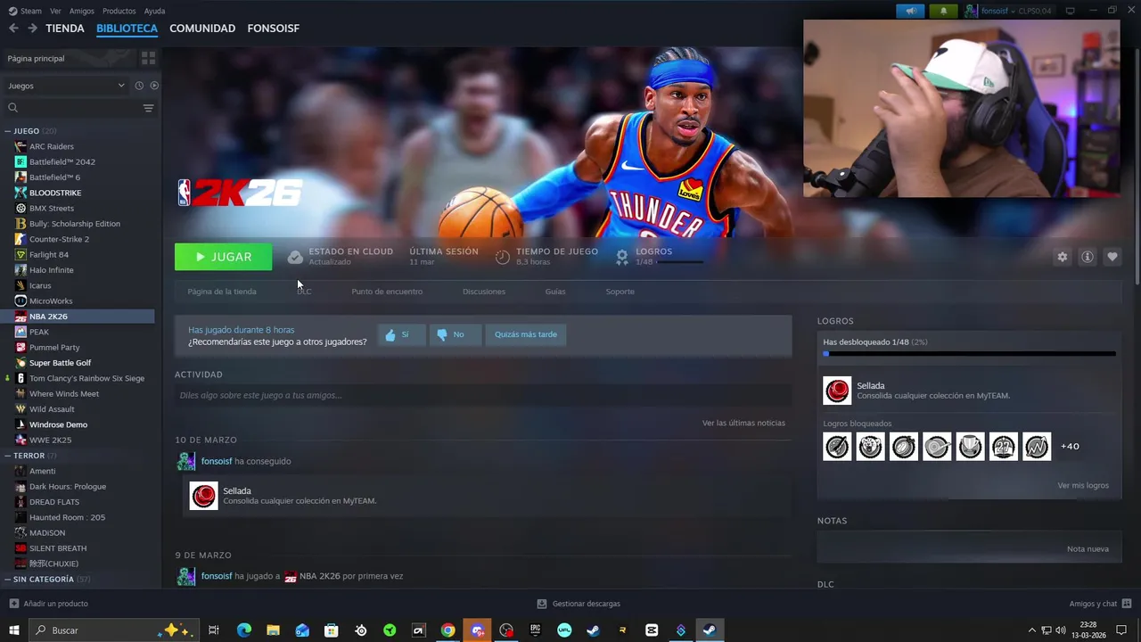Open the game info icon
The image size is (1141, 642).
point(1087,257)
